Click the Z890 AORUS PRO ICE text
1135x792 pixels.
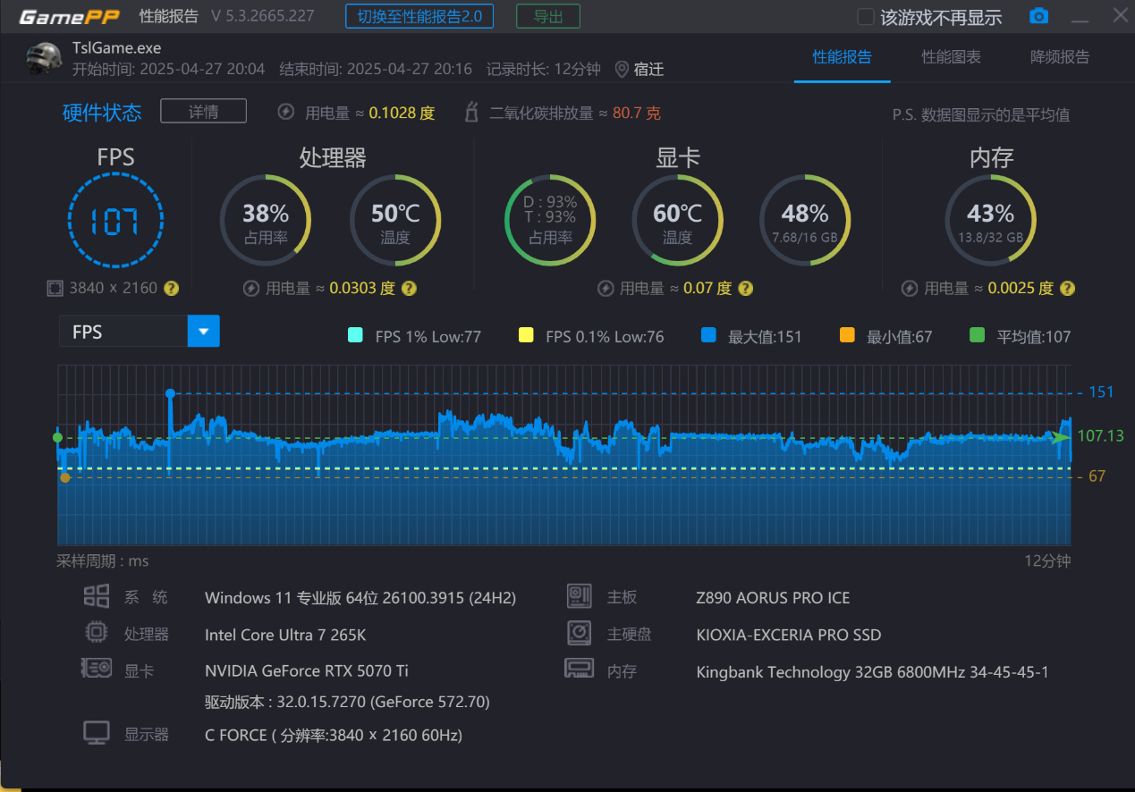click(x=773, y=598)
